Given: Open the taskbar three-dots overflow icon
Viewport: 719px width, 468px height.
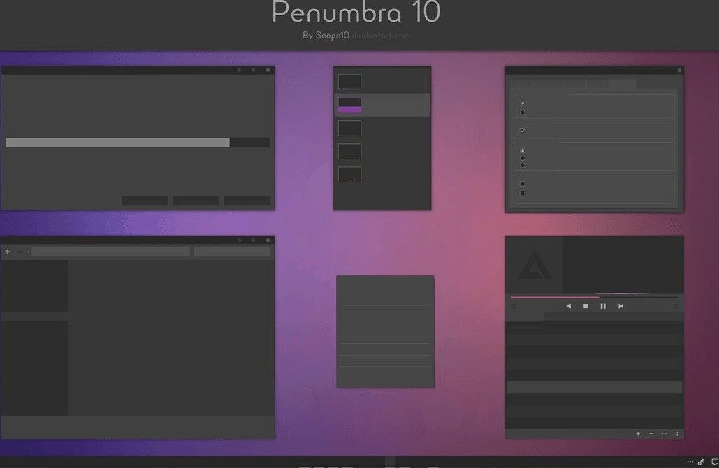Looking at the screenshot, I should tap(690, 462).
